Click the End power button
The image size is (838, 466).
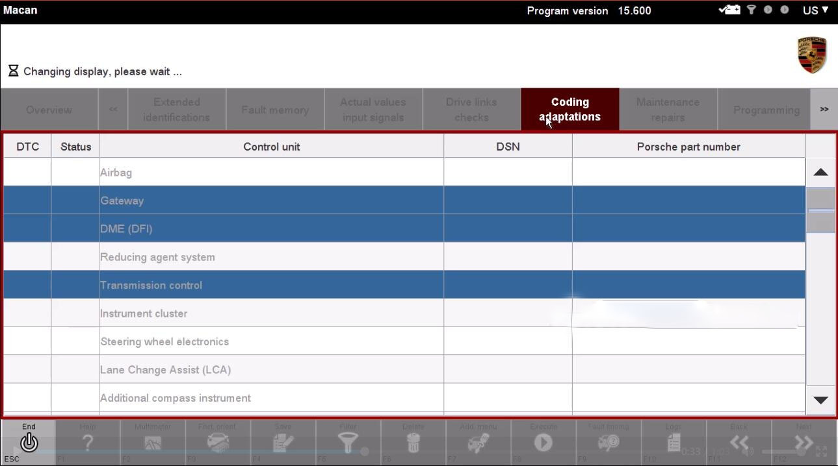click(x=29, y=442)
